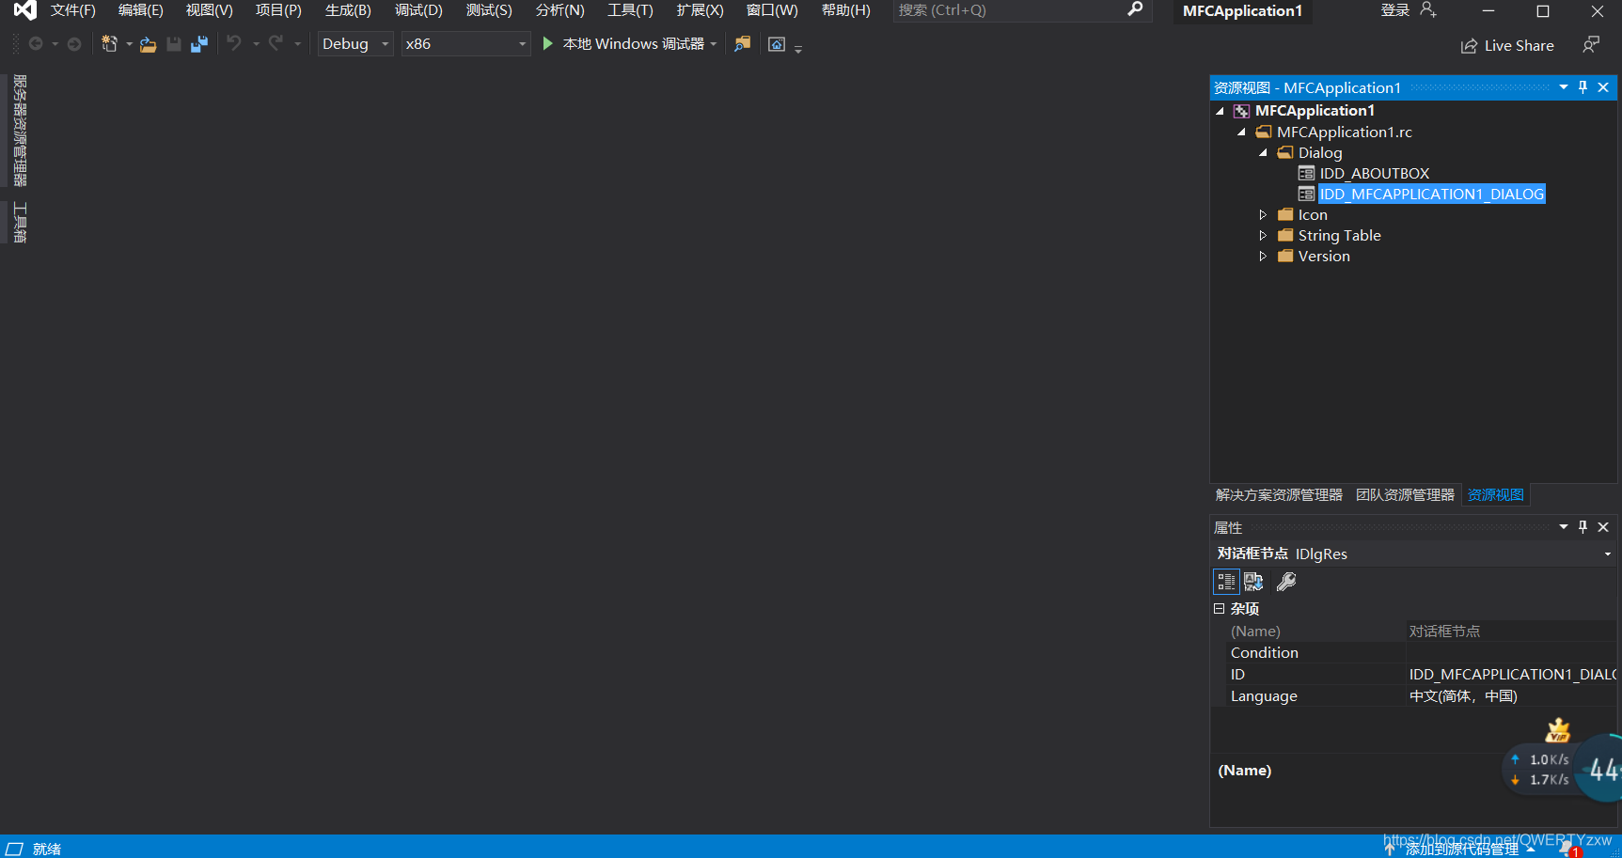Click the Send Feedback person icon

[1591, 44]
